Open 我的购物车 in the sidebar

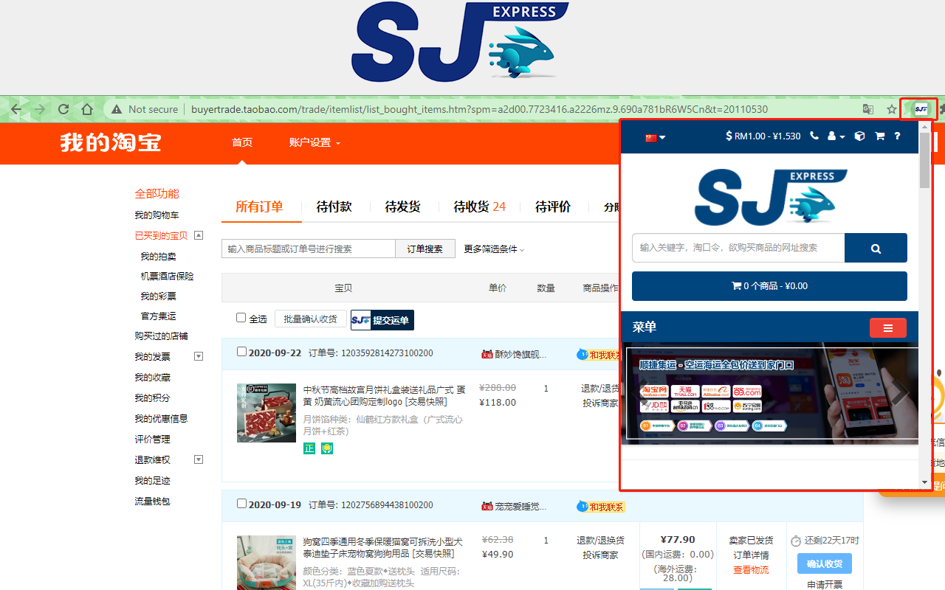click(x=157, y=215)
